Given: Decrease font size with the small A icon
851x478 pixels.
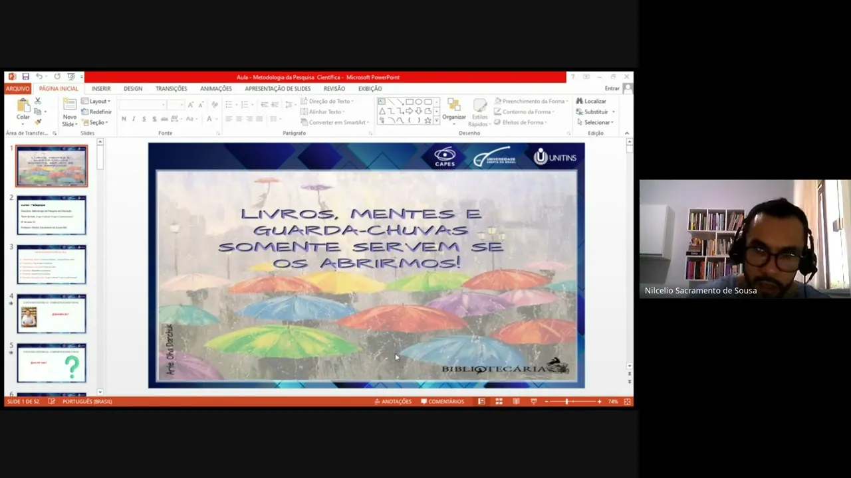Looking at the screenshot, I should [x=200, y=105].
